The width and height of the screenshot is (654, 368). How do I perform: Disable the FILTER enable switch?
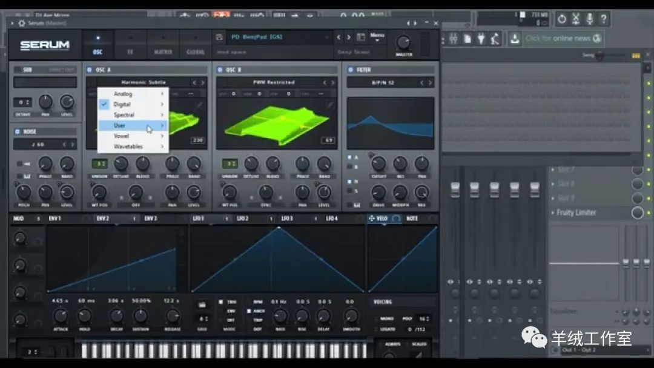tap(351, 70)
